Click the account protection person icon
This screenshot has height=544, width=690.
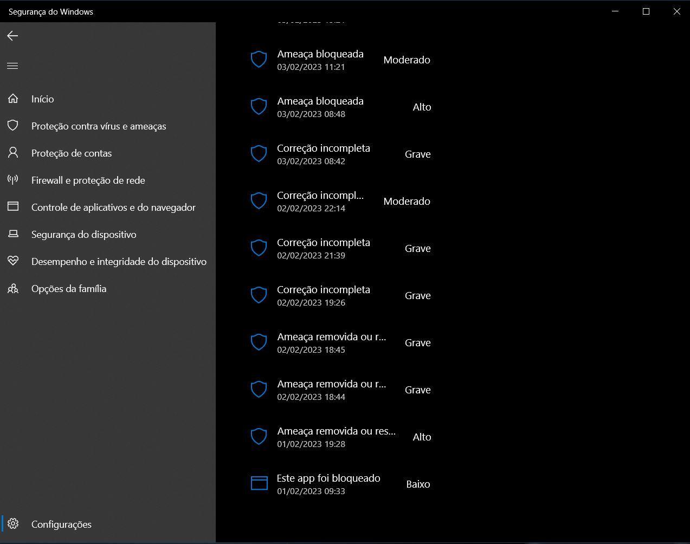[x=13, y=153]
